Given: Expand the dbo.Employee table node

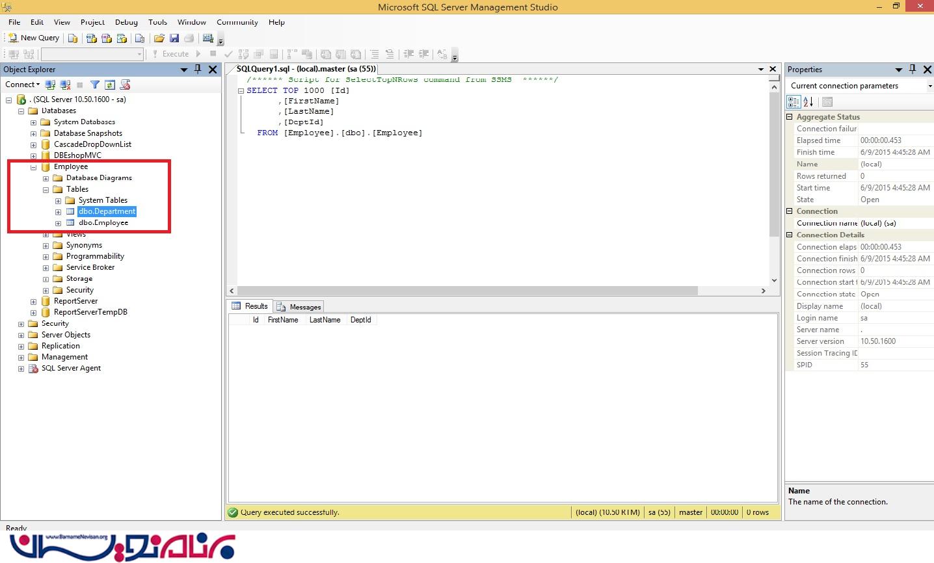Looking at the screenshot, I should (x=58, y=223).
